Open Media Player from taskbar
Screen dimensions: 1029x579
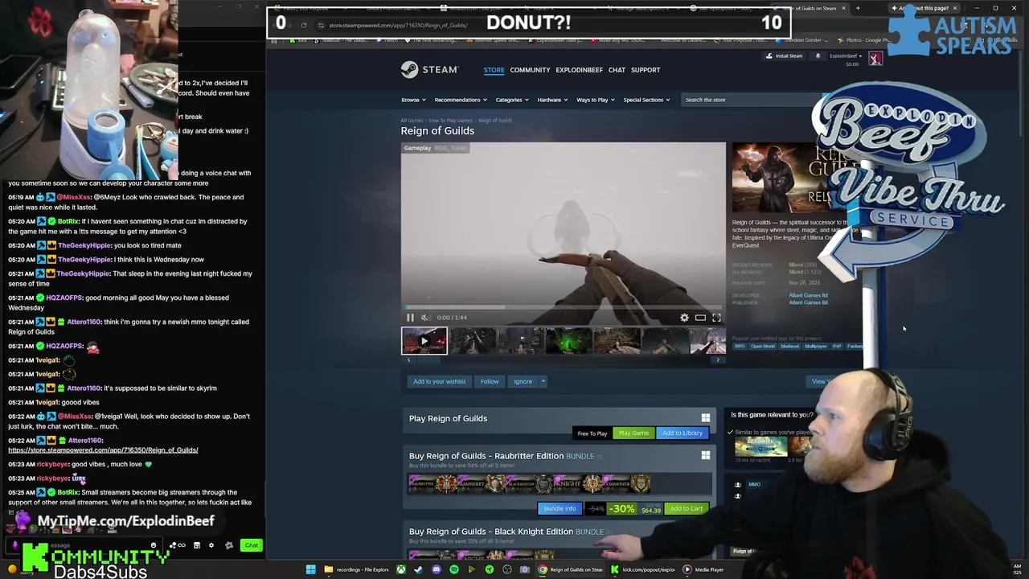click(x=703, y=569)
